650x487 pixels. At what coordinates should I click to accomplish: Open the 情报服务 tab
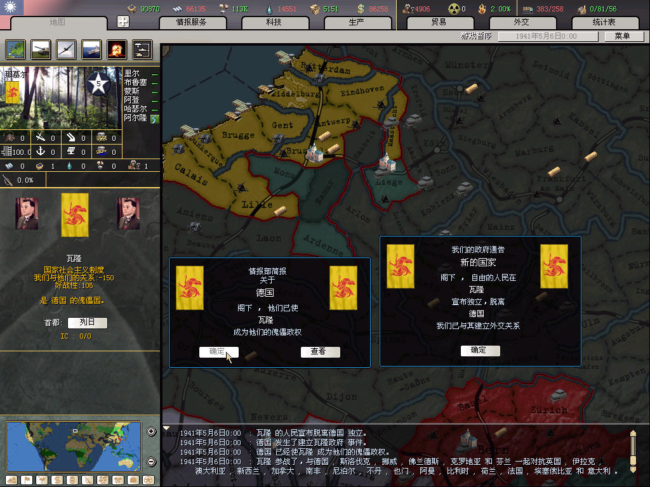(192, 22)
